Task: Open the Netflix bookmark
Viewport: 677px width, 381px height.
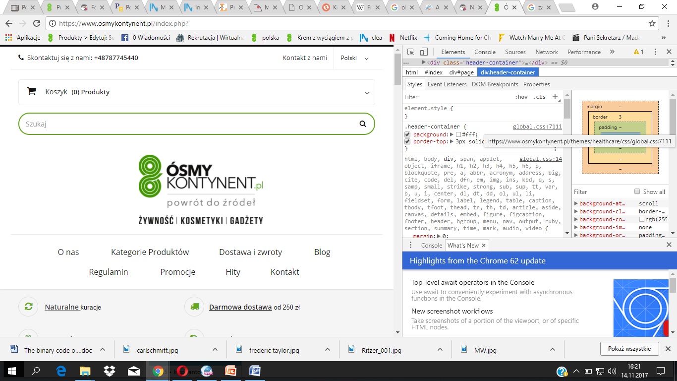Action: [x=403, y=38]
